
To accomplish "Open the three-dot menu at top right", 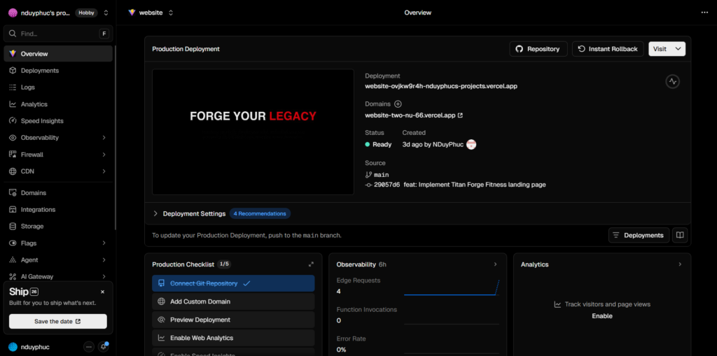I will [704, 13].
